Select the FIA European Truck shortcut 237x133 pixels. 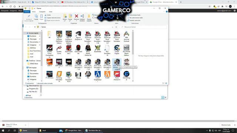pyautogui.click(x=69, y=76)
